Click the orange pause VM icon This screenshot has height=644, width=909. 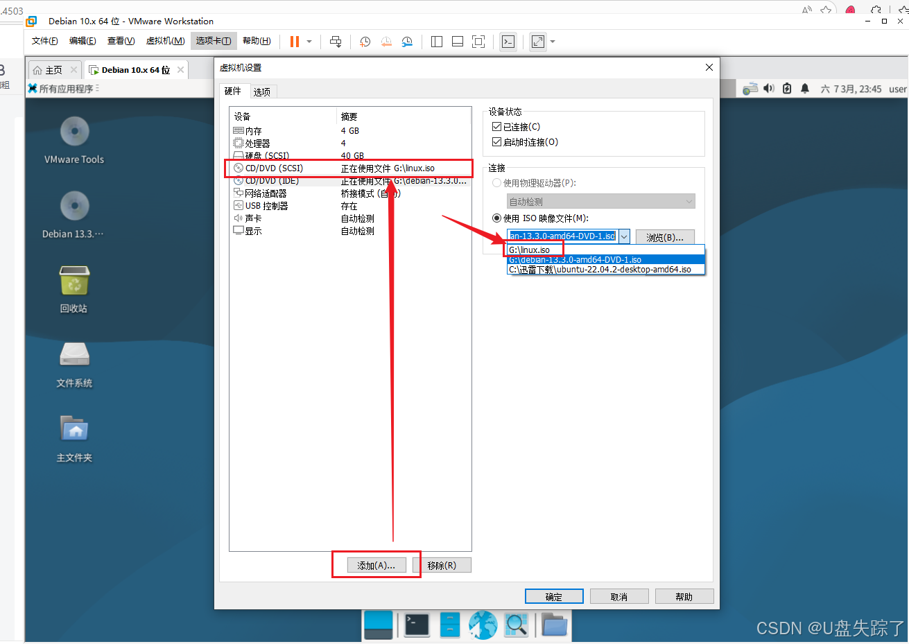click(295, 42)
